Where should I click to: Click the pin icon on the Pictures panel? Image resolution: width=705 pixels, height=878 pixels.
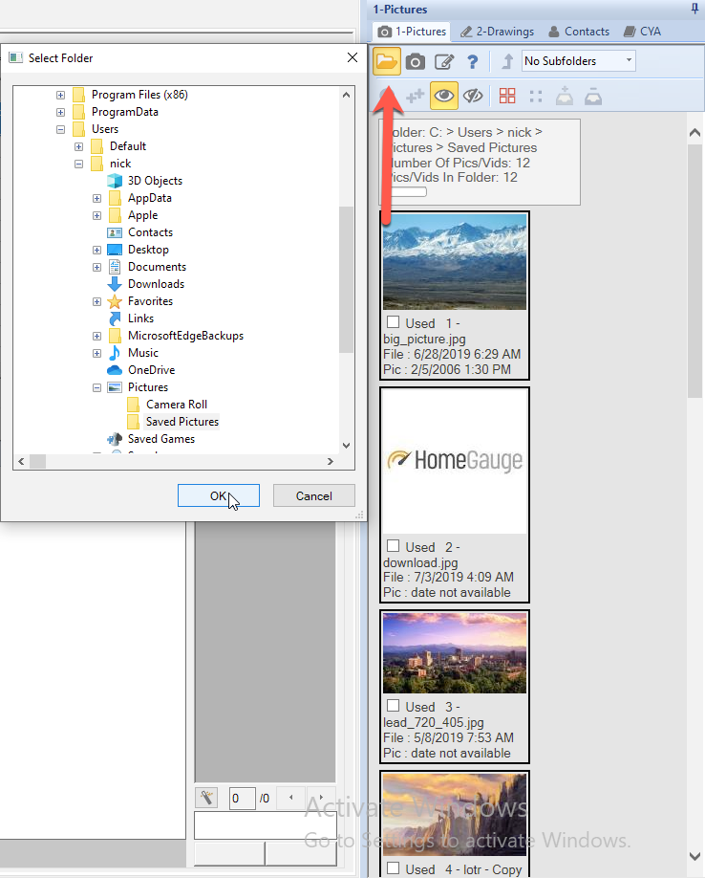(x=694, y=9)
